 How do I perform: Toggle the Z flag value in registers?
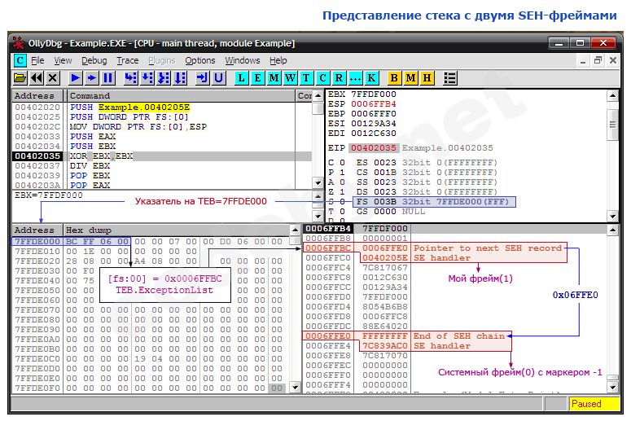tap(341, 191)
